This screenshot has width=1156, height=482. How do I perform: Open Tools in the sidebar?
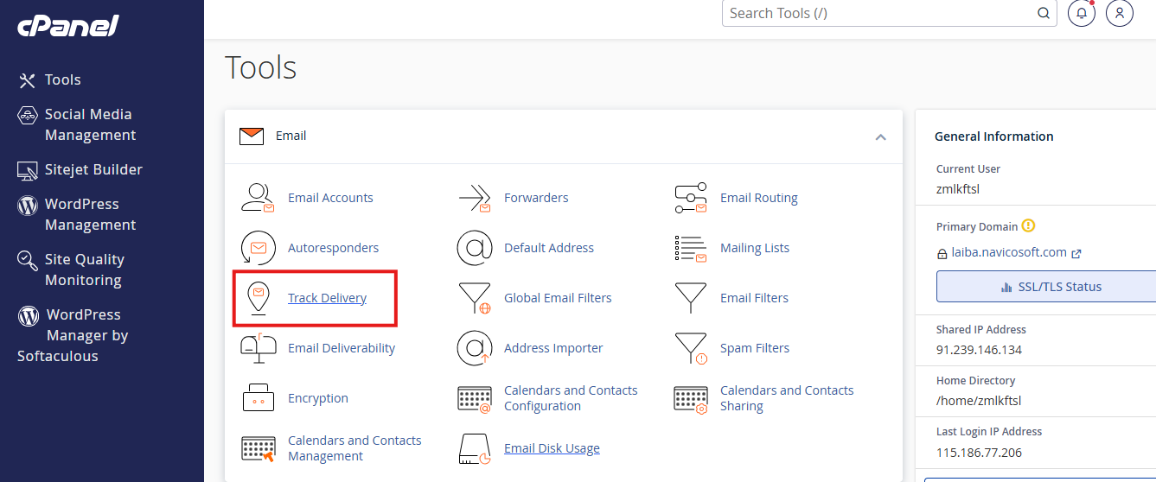click(x=62, y=79)
